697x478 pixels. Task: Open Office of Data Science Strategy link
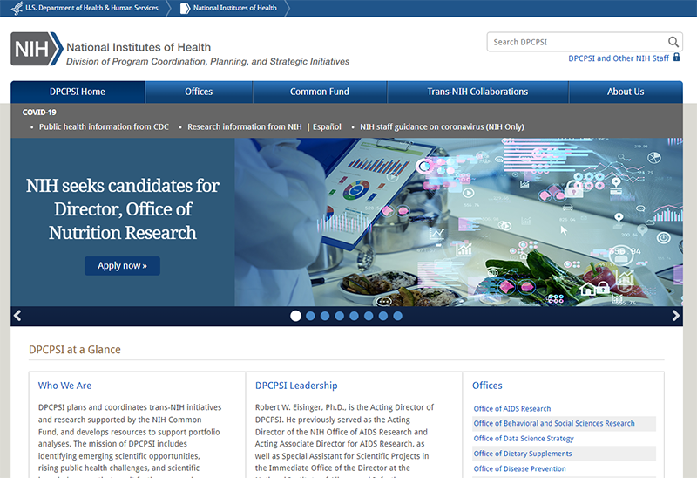(x=524, y=439)
